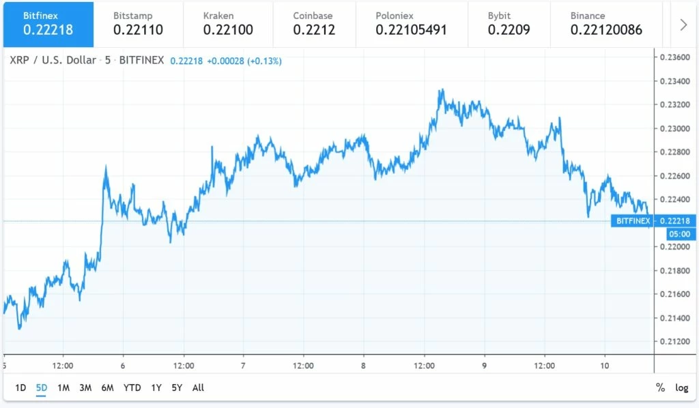Screen dimensions: 699x408
Task: Open the Kraken exchange tab
Action: [228, 25]
